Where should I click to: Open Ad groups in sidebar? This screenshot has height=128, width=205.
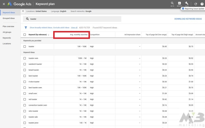pos(7,32)
